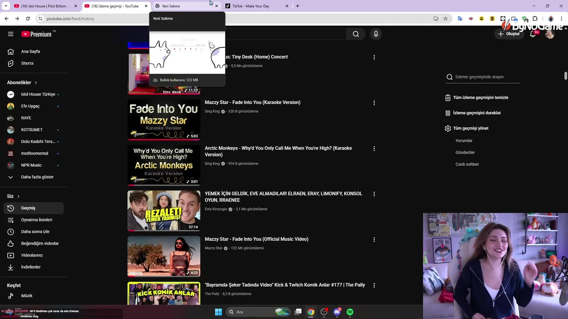Open InstRoomental channel in sidebar

point(34,153)
